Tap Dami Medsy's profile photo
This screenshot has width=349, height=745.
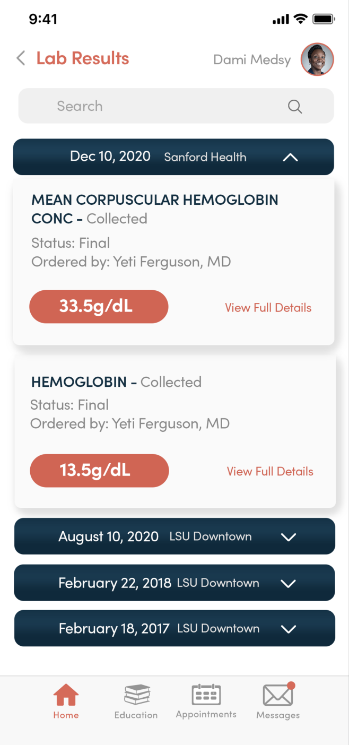317,59
